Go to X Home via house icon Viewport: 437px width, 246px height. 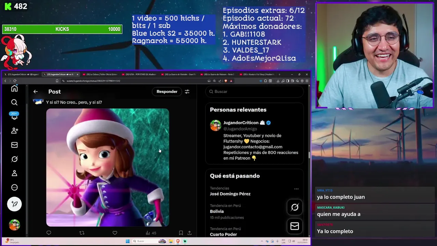pyautogui.click(x=14, y=89)
